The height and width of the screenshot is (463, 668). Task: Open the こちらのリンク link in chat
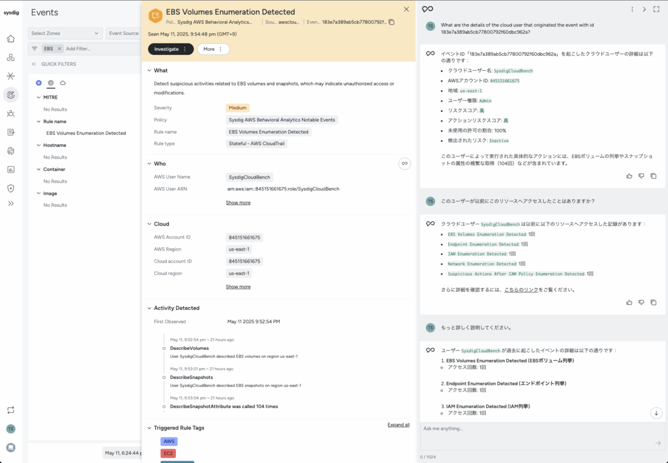(521, 289)
